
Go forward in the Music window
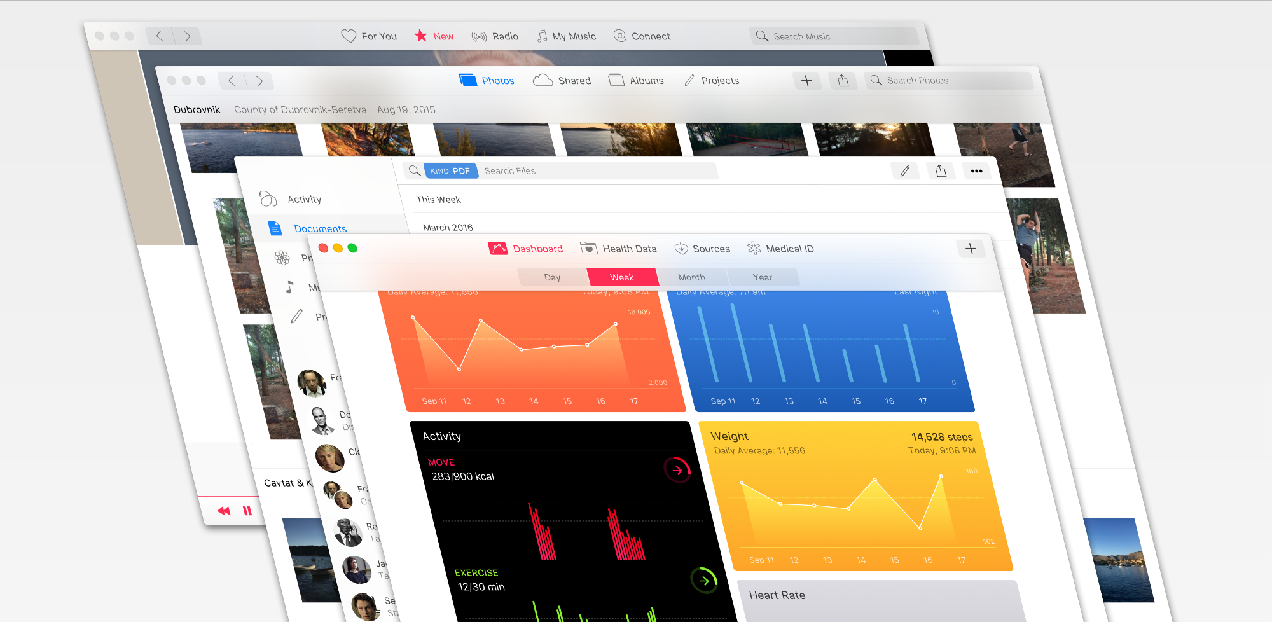(187, 36)
